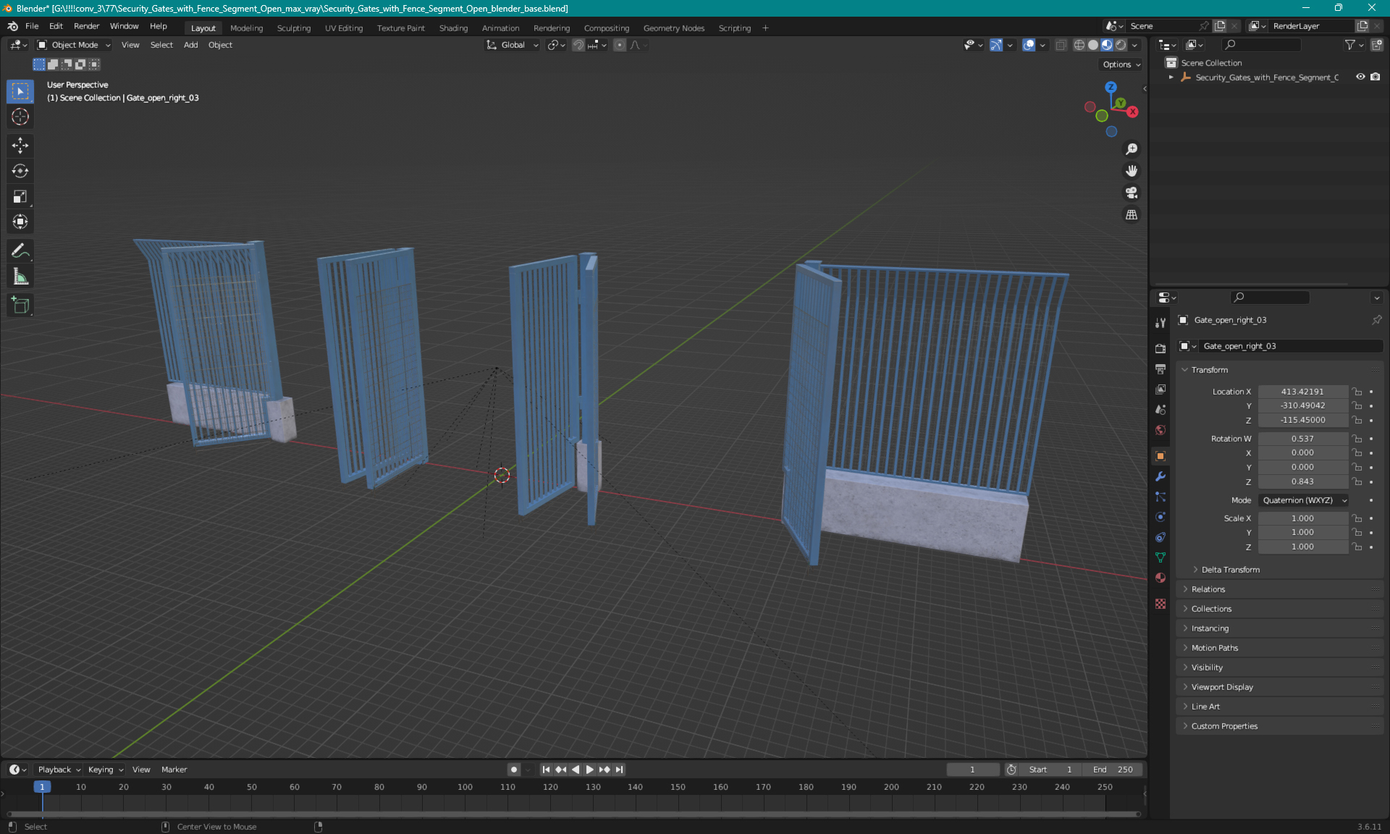
Task: Expand the Delta Transform section
Action: click(x=1230, y=569)
